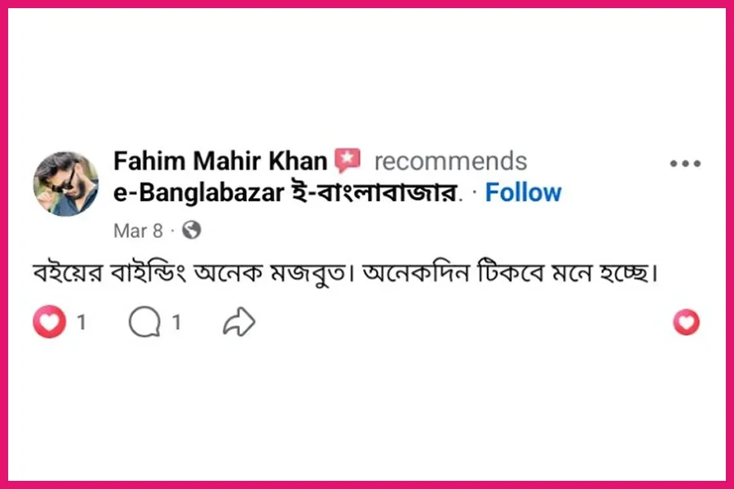Screen dimensions: 734x489
Task: Click the red recommends star badge
Action: pos(349,160)
